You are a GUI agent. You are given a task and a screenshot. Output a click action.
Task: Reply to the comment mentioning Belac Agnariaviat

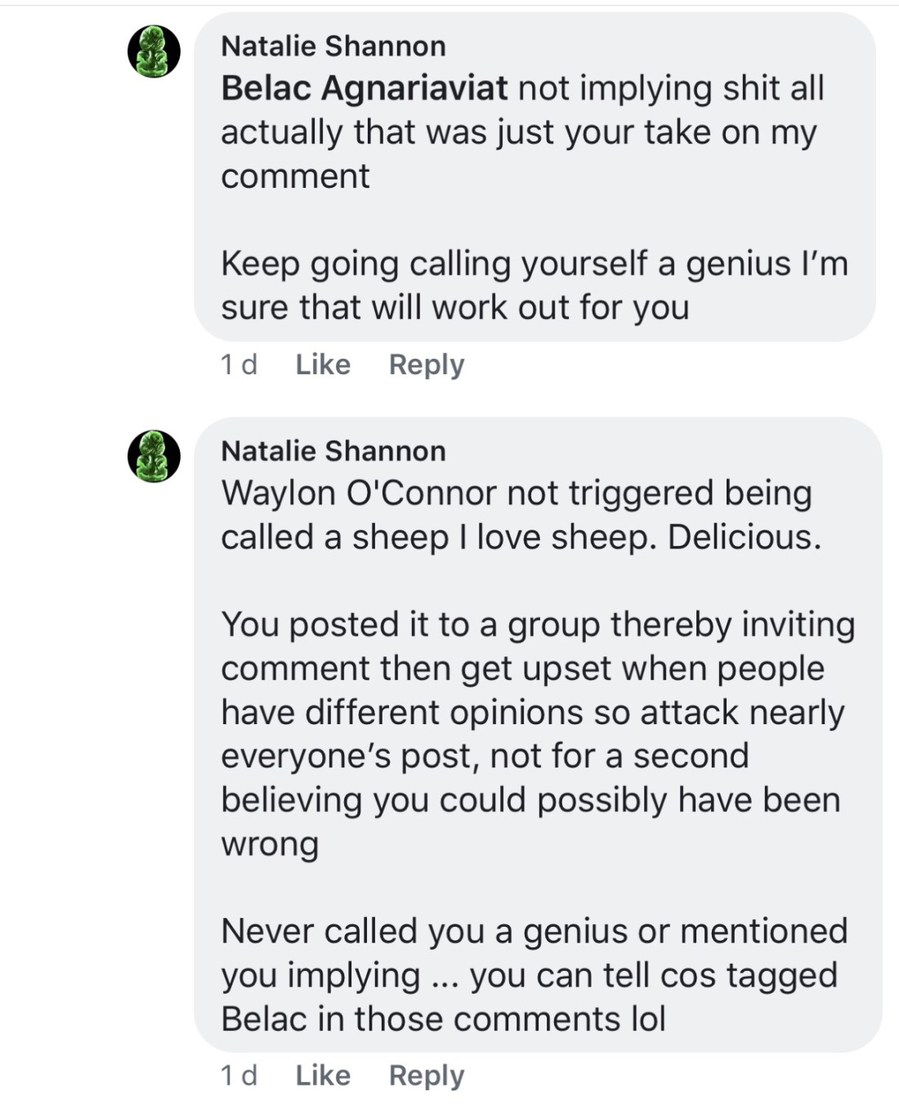point(426,365)
